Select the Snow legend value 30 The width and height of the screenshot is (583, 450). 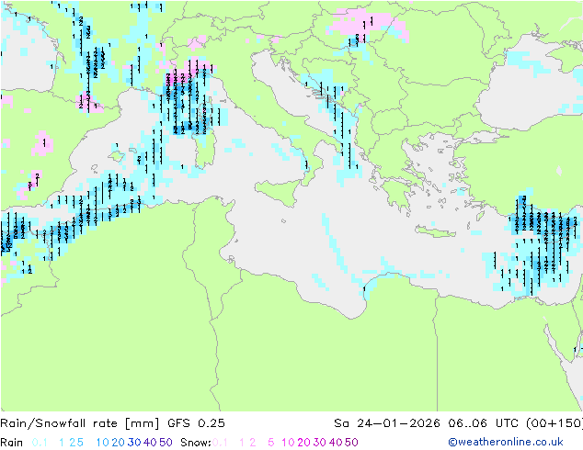[320, 443]
